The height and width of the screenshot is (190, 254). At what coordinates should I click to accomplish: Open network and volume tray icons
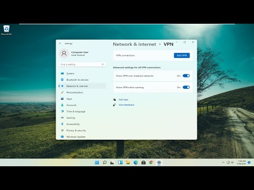230,163
